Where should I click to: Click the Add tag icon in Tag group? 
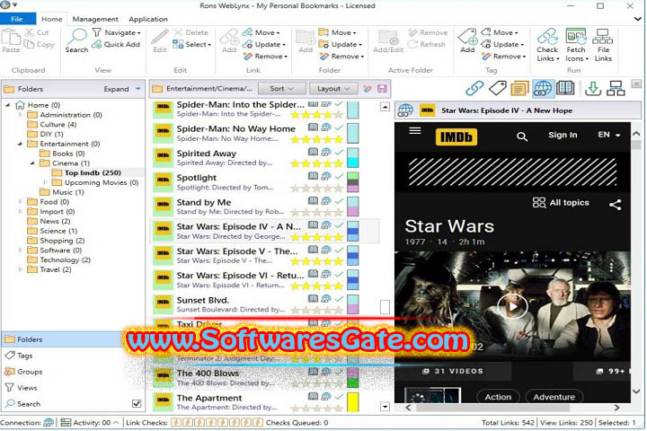[467, 37]
